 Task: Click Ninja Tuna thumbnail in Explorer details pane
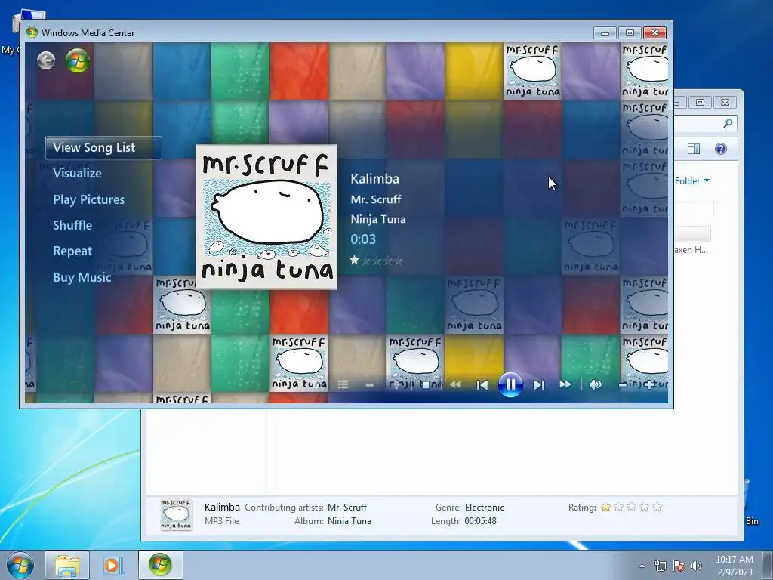(x=177, y=515)
